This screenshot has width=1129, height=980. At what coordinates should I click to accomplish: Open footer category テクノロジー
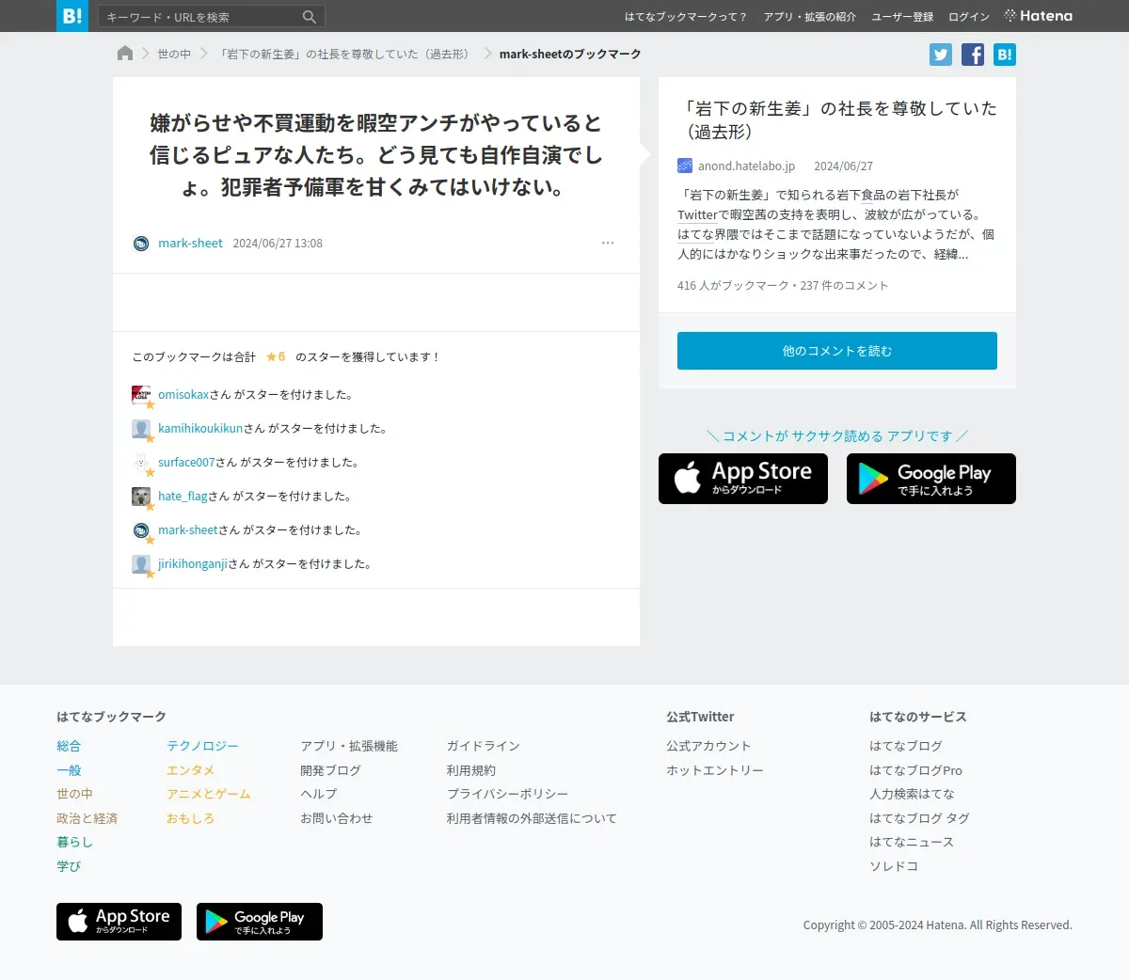[x=202, y=746]
